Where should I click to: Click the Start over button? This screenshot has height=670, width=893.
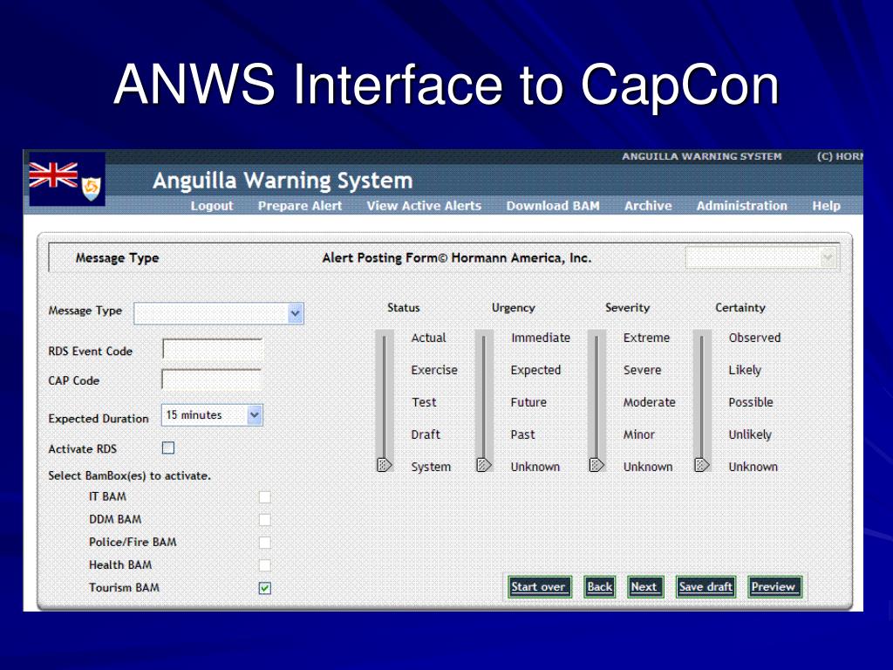pos(539,587)
